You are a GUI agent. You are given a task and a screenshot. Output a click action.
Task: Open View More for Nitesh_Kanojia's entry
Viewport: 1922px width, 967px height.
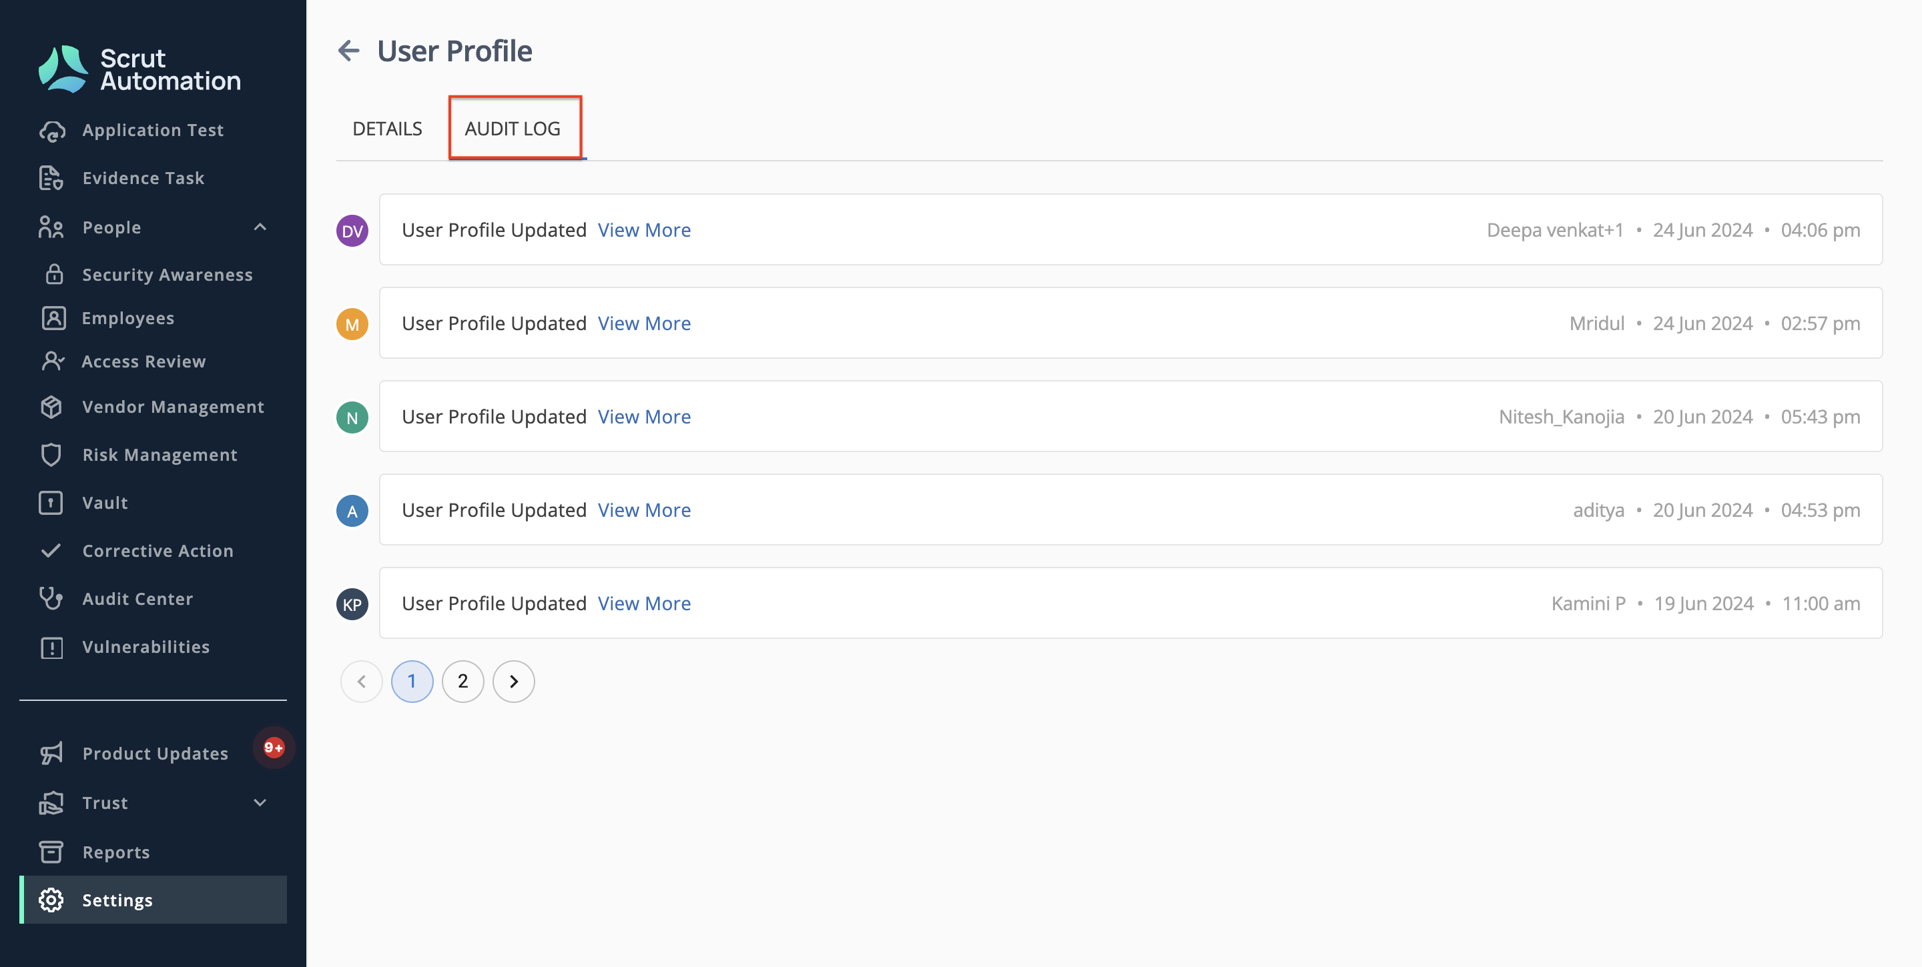(x=644, y=417)
